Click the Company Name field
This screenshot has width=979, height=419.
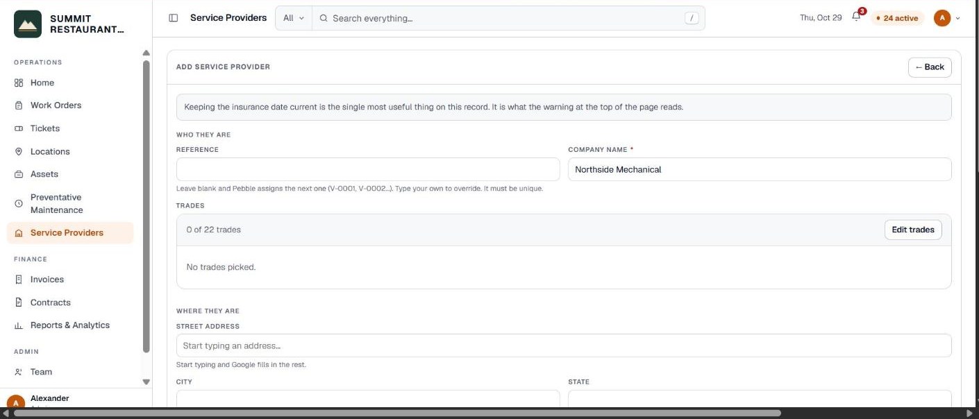760,169
